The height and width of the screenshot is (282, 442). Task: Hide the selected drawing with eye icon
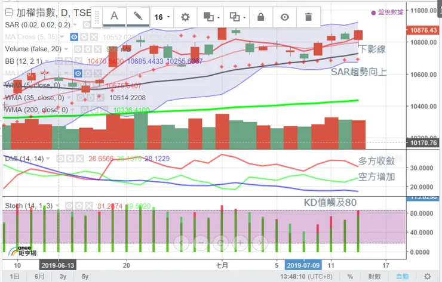(285, 17)
